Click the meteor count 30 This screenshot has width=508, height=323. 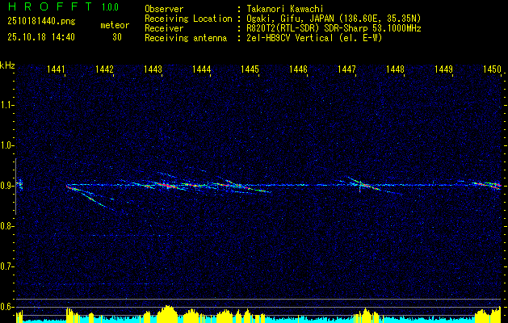(117, 37)
